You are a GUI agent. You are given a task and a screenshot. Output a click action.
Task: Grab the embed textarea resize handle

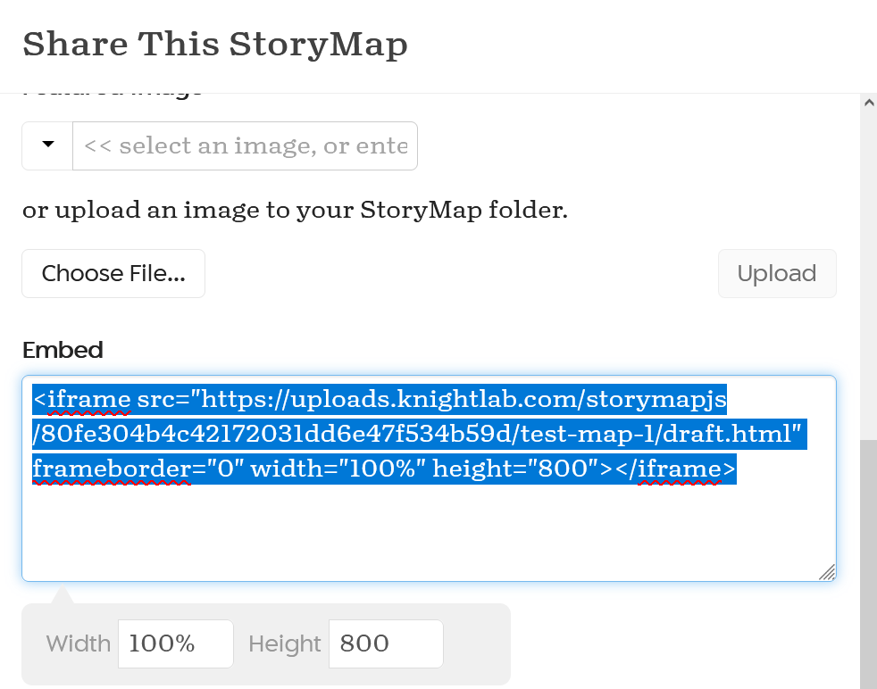827,572
